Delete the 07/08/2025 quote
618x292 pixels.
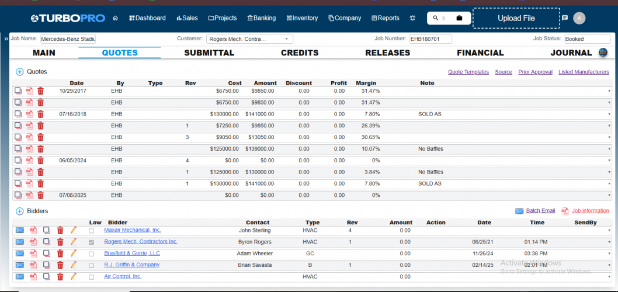coord(40,195)
